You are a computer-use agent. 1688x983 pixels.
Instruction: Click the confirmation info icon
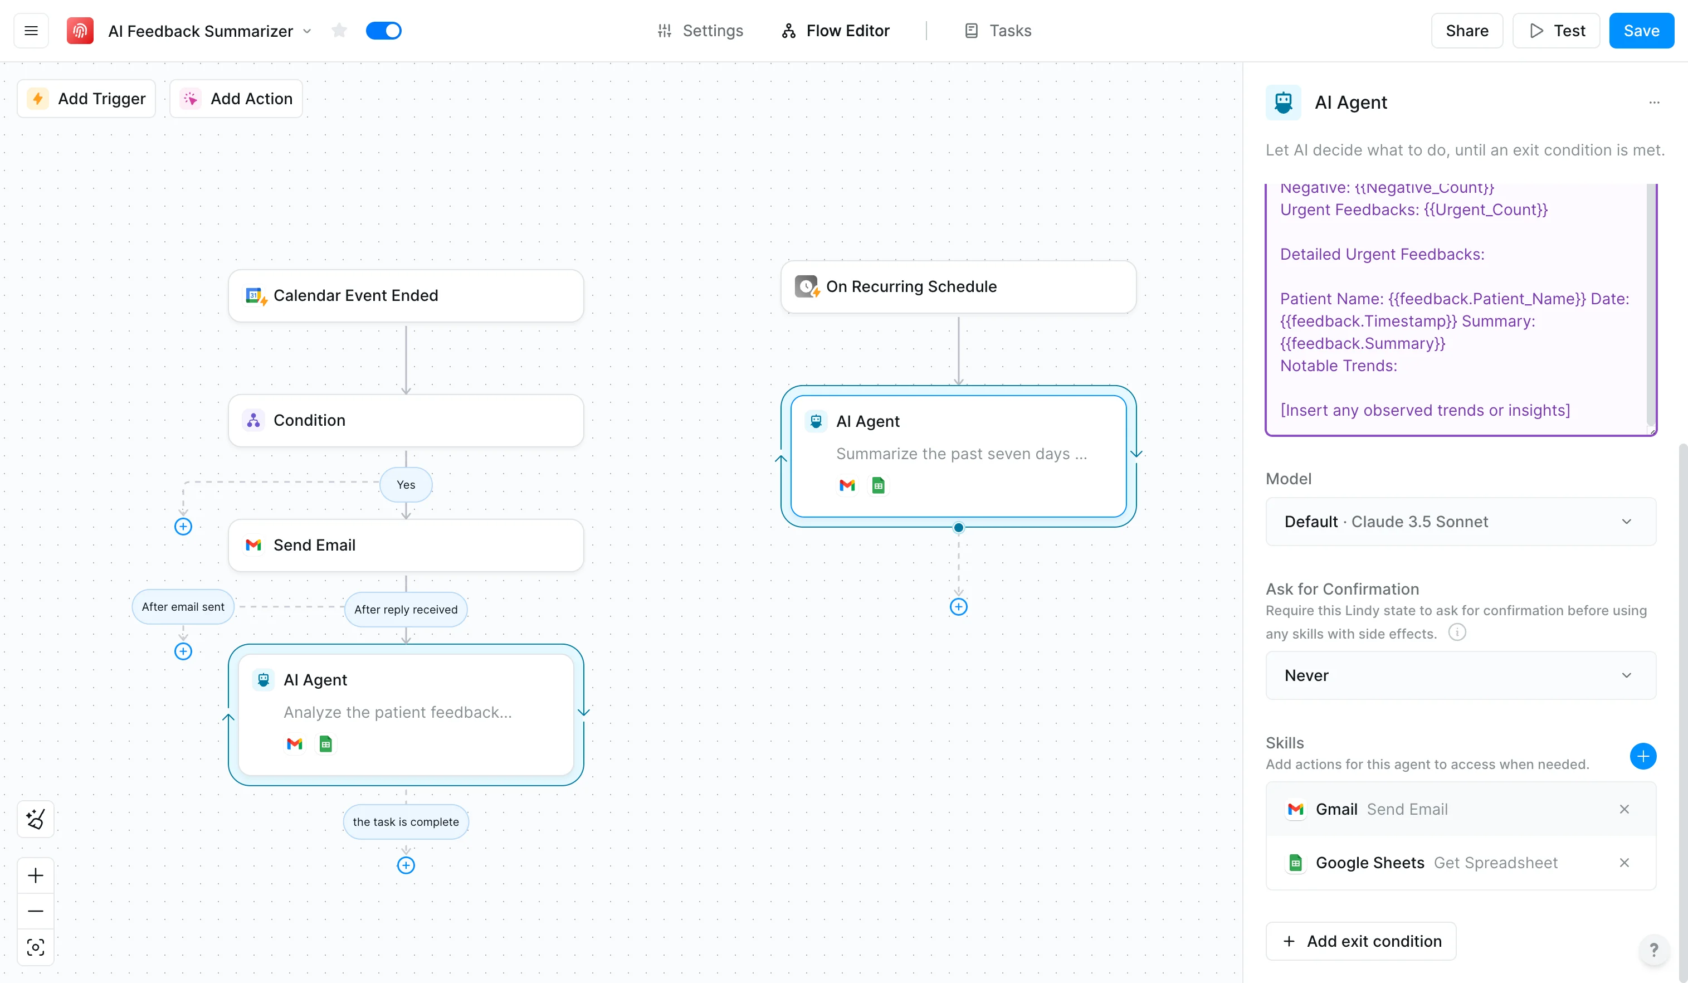1457,632
